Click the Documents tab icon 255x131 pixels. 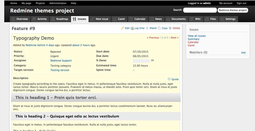tap(168, 19)
